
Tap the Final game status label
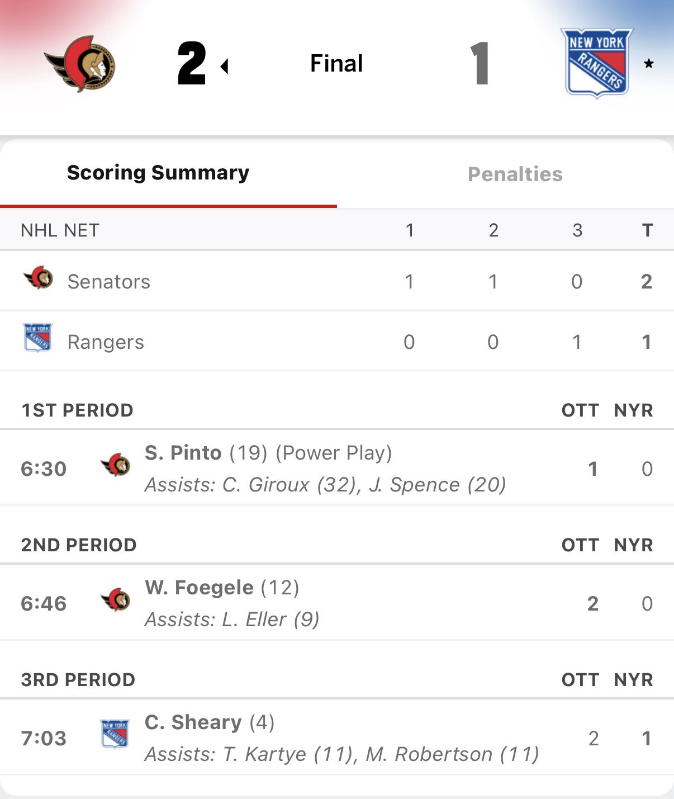point(336,63)
